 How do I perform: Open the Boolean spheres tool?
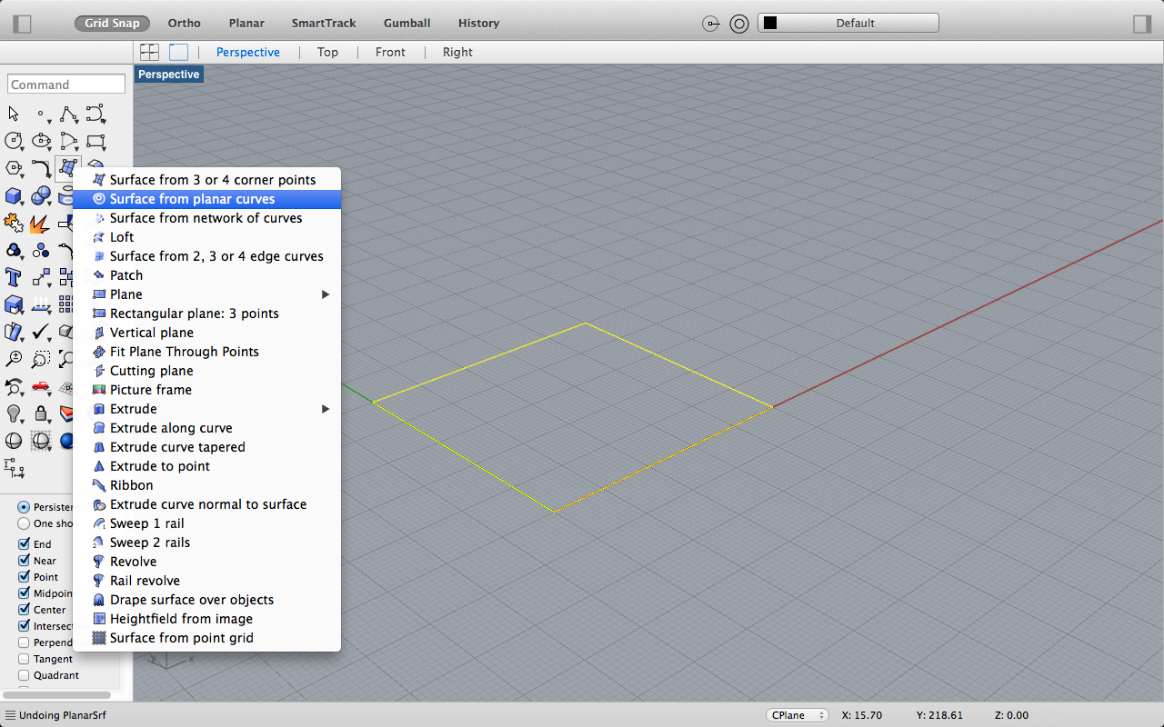point(41,195)
